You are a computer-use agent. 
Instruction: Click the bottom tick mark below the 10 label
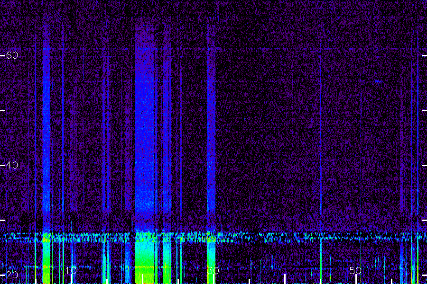tap(71, 279)
